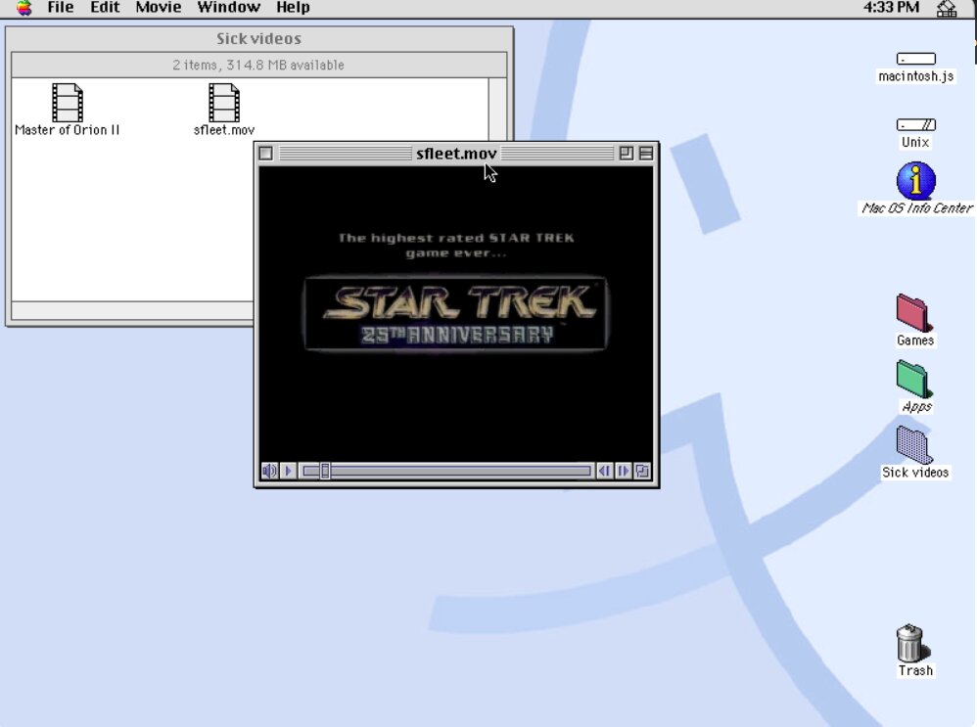Play the sfleet.mov movie

click(288, 471)
